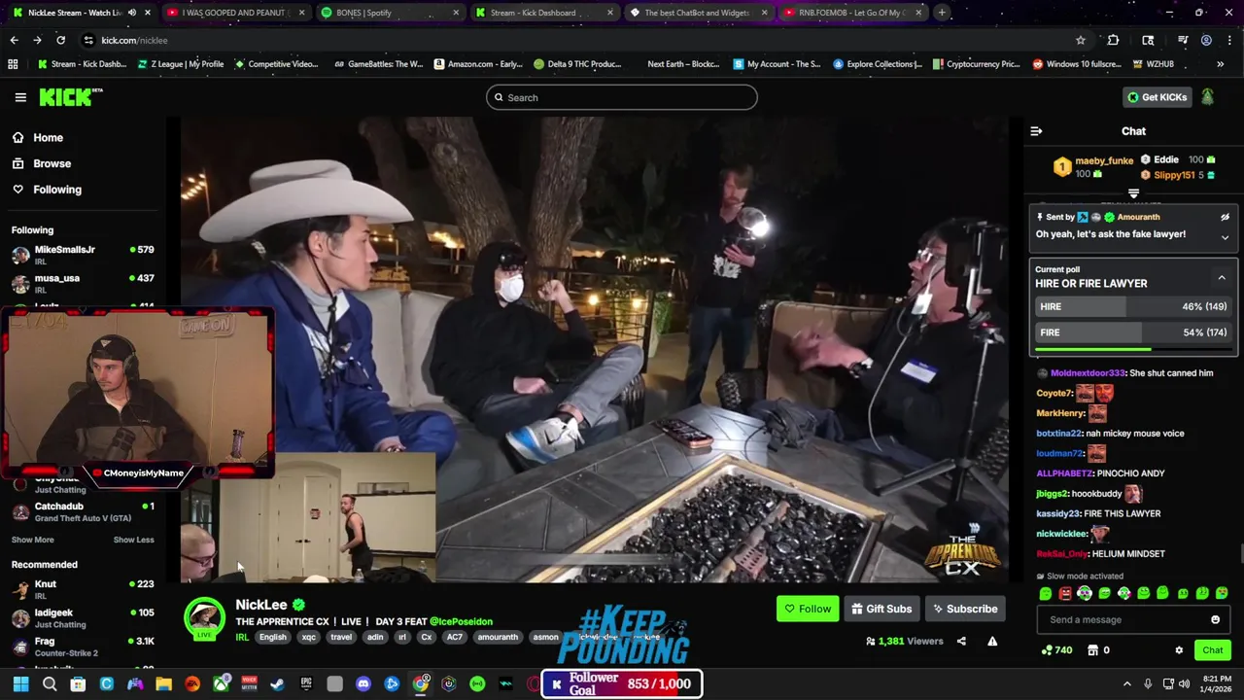Expand the pinned message chevron
The height and width of the screenshot is (700, 1244).
click(x=1225, y=237)
